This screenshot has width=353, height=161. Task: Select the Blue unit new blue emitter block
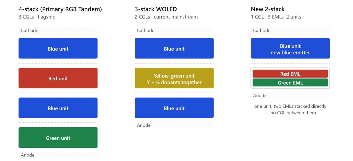point(290,48)
